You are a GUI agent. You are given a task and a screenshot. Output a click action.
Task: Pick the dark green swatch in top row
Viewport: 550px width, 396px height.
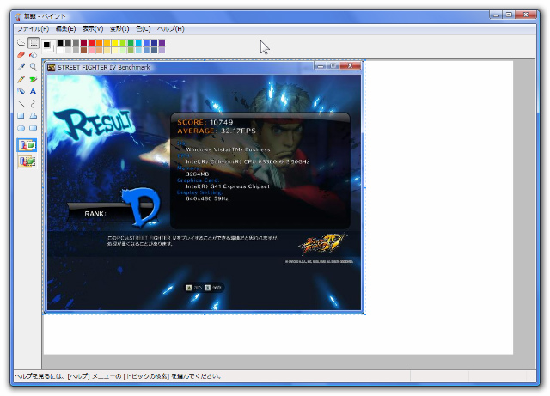pyautogui.click(x=131, y=43)
